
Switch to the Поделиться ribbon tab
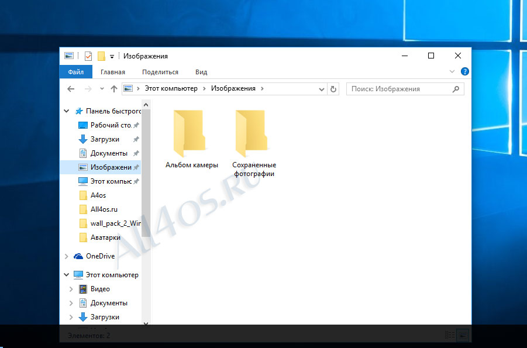point(160,72)
